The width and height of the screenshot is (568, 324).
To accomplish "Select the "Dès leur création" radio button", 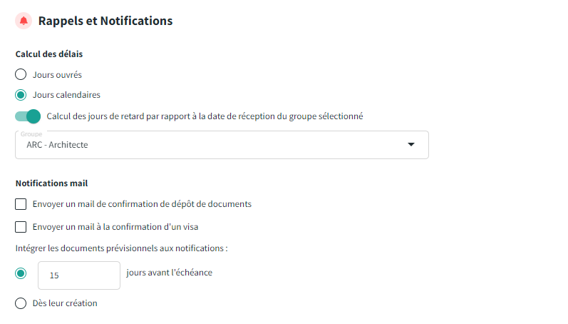I will (21, 303).
